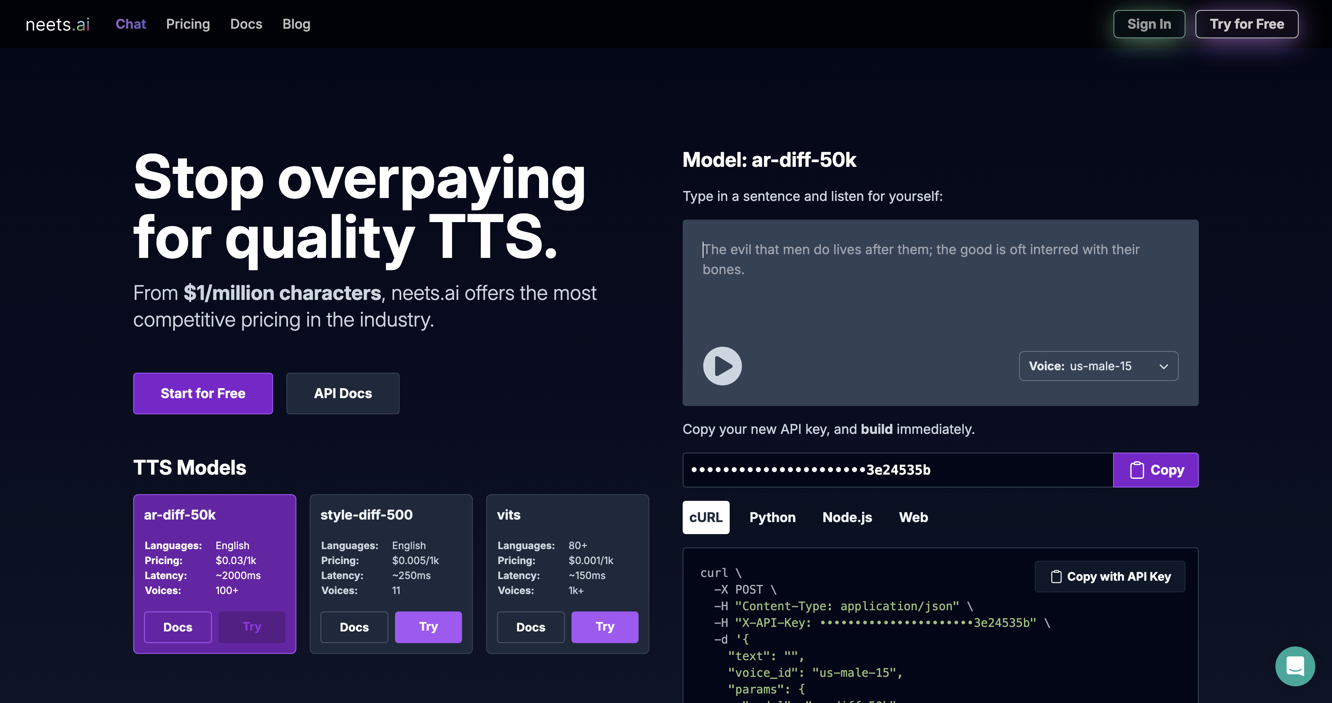Switch to the Python code tab
This screenshot has height=703, width=1332.
(x=773, y=517)
